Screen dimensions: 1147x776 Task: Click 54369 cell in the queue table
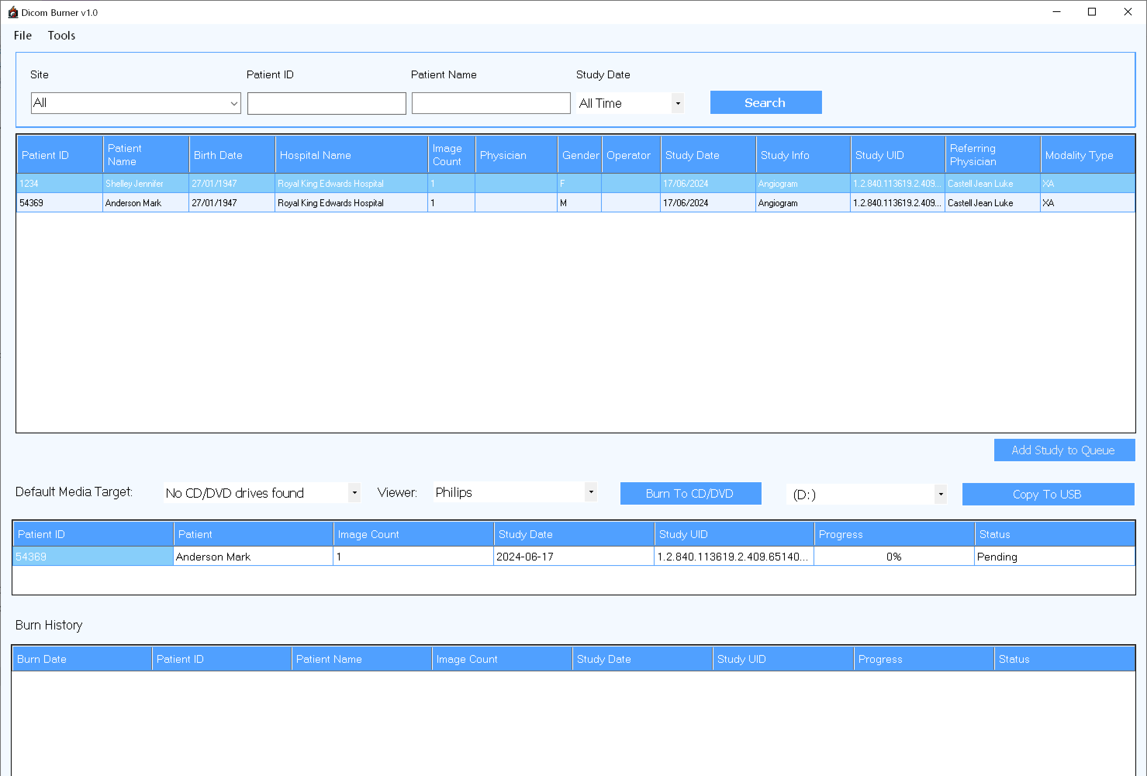93,557
